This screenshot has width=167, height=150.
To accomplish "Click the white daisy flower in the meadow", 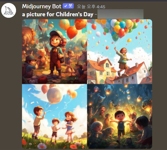I will [42, 146].
